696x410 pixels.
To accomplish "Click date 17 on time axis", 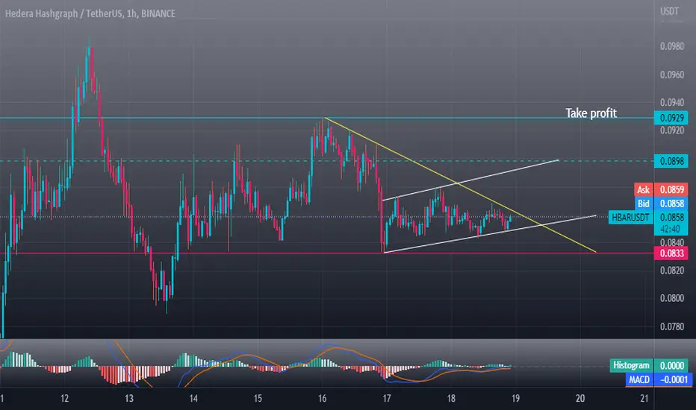I will (387, 398).
